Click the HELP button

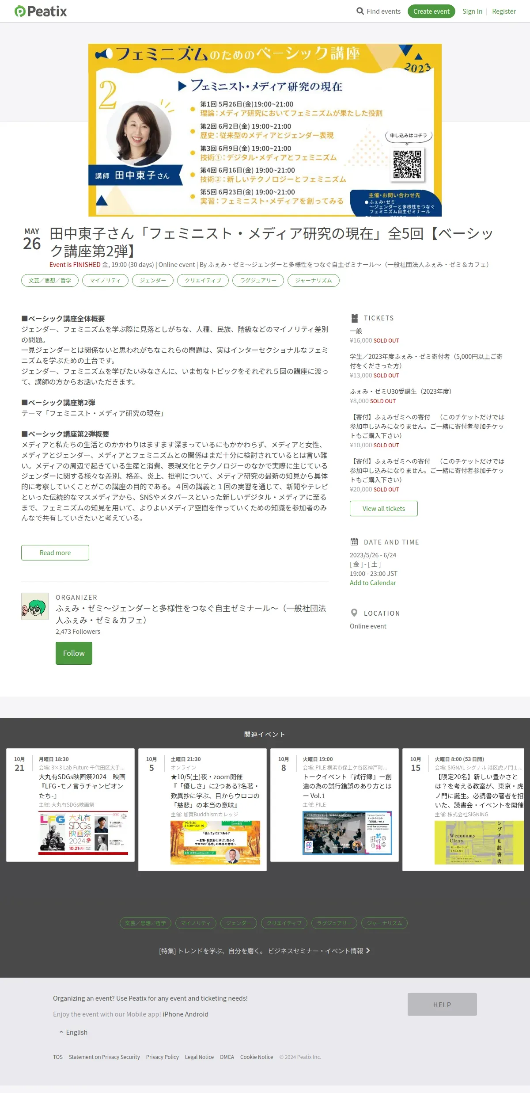(442, 1005)
